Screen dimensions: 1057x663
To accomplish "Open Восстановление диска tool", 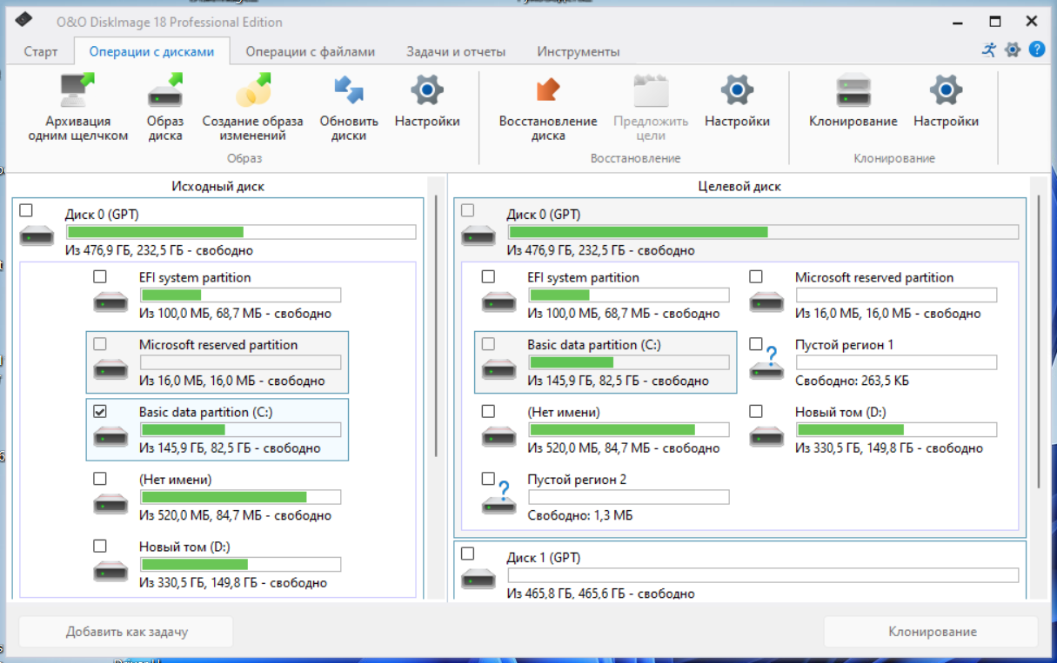I will click(548, 107).
